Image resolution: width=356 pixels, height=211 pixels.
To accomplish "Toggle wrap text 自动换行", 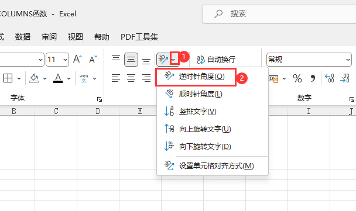I will 215,60.
